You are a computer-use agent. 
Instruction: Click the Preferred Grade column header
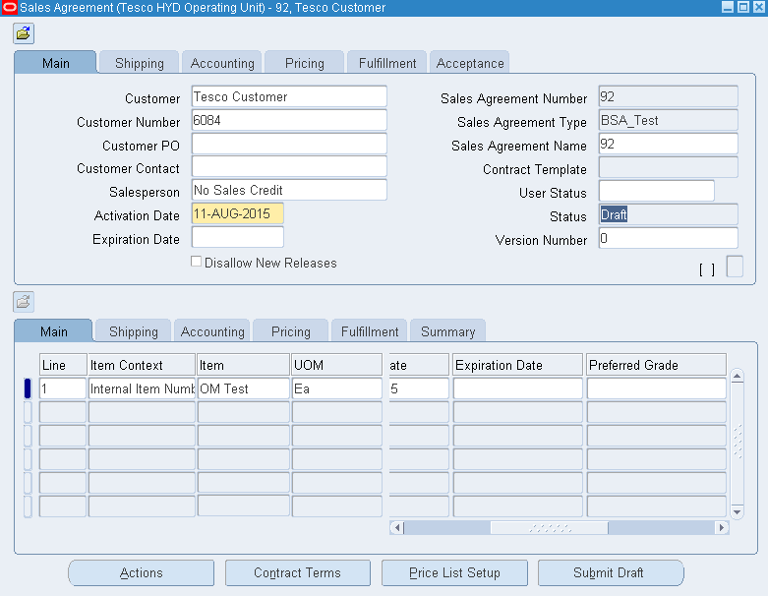(656, 365)
